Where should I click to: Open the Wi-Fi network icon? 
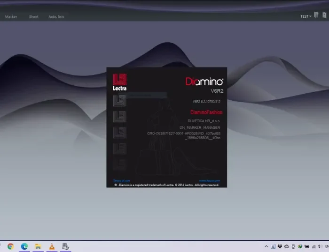coord(313,246)
